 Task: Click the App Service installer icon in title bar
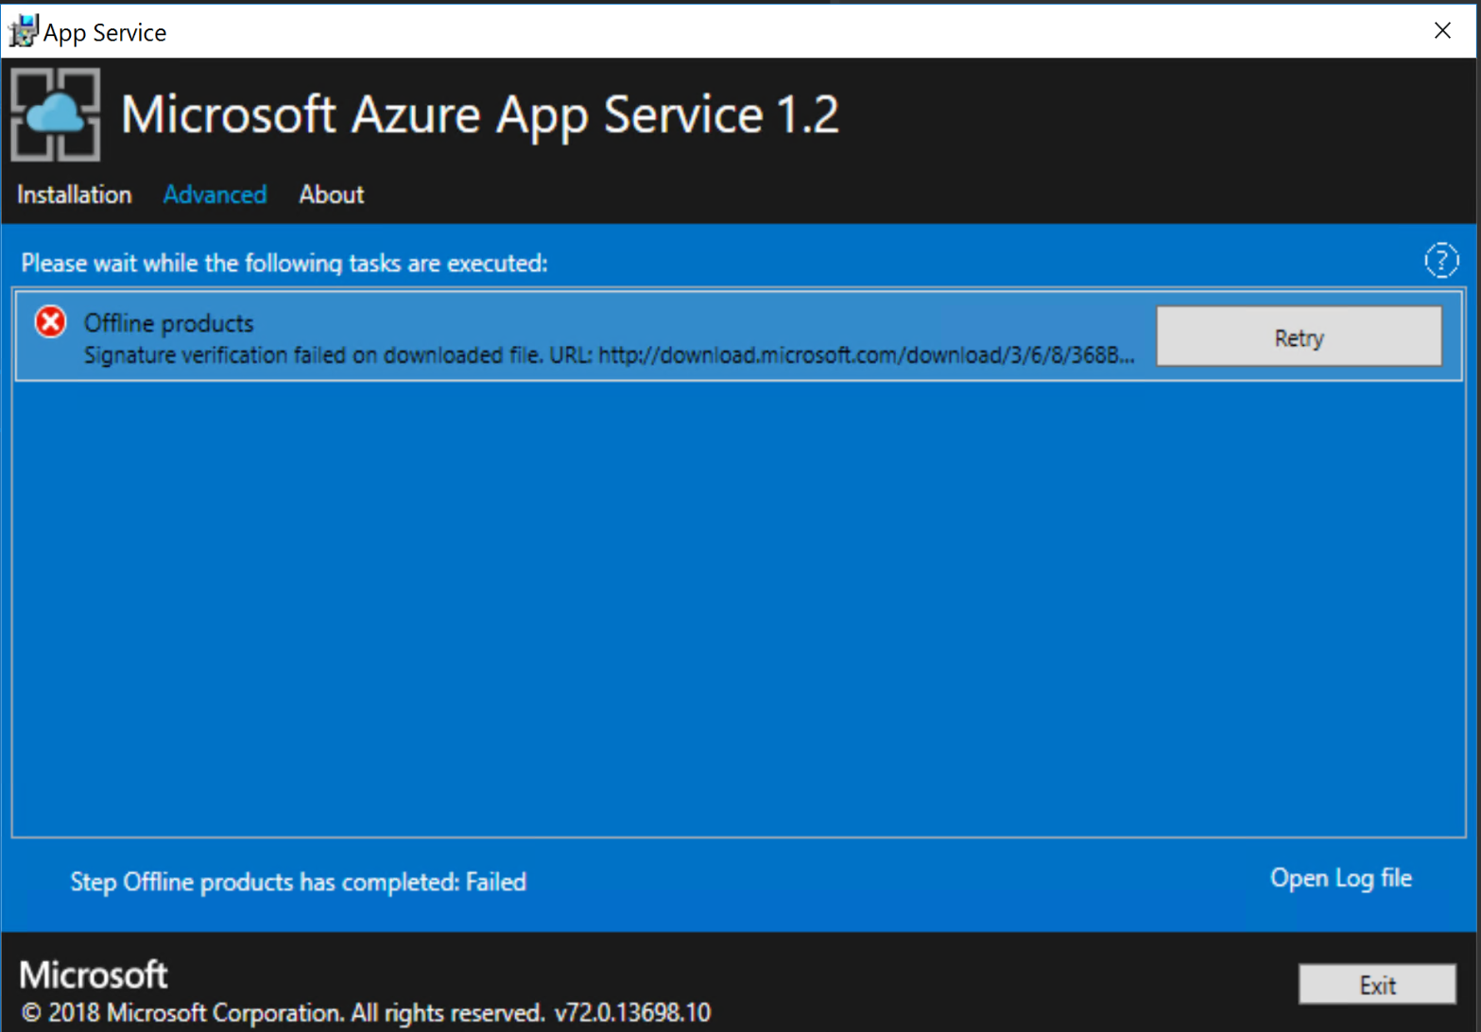(22, 29)
